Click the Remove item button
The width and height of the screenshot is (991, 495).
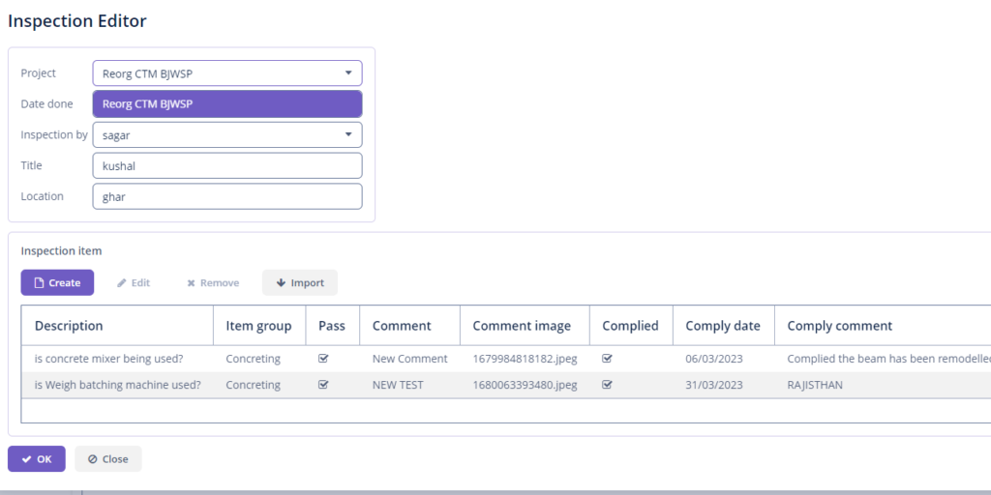[213, 282]
